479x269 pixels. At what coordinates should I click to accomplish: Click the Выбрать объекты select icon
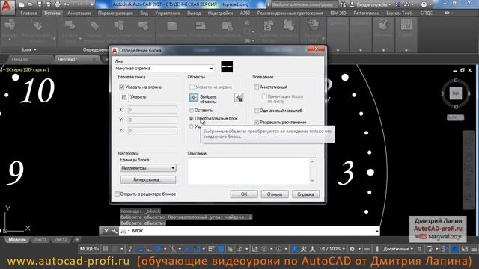(194, 98)
